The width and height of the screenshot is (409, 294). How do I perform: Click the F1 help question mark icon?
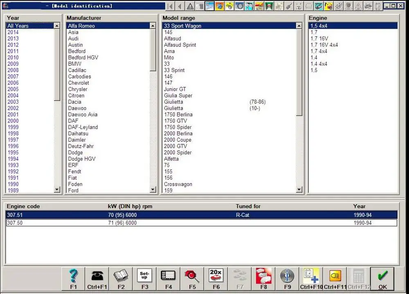(73, 276)
